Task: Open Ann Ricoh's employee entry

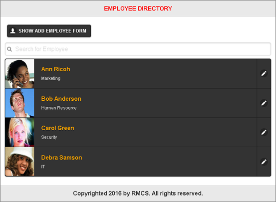Action: 131,73
